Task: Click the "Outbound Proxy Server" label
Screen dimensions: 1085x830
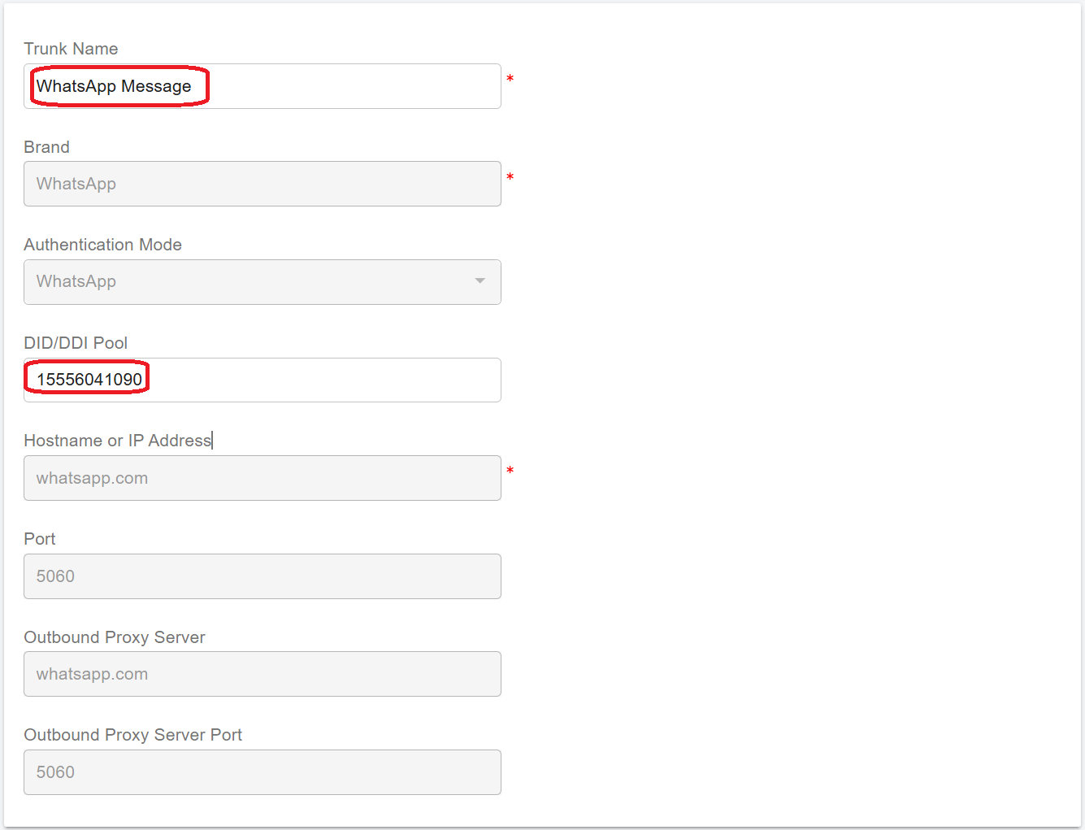Action: (x=114, y=637)
